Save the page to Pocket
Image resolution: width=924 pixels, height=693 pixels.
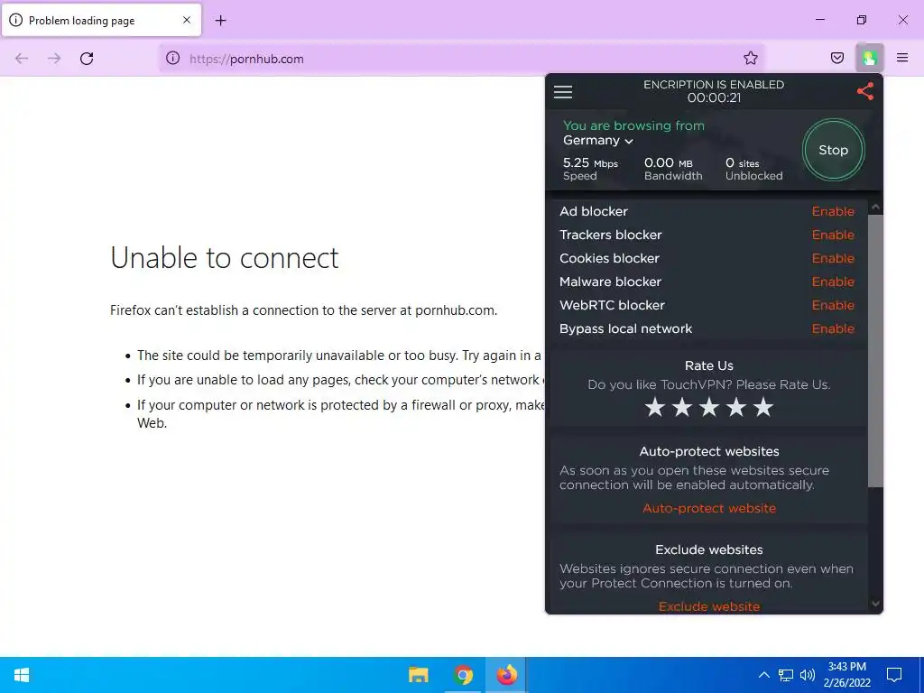pyautogui.click(x=837, y=58)
